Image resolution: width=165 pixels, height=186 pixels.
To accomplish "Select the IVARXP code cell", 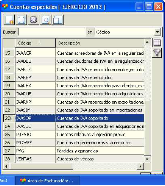I will point(35,102).
